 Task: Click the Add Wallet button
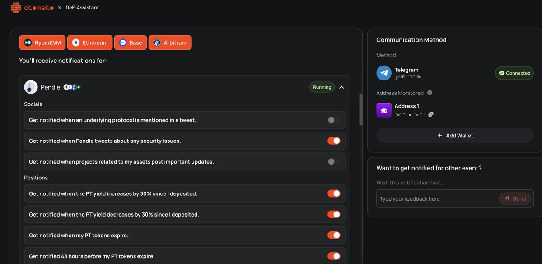pos(455,136)
